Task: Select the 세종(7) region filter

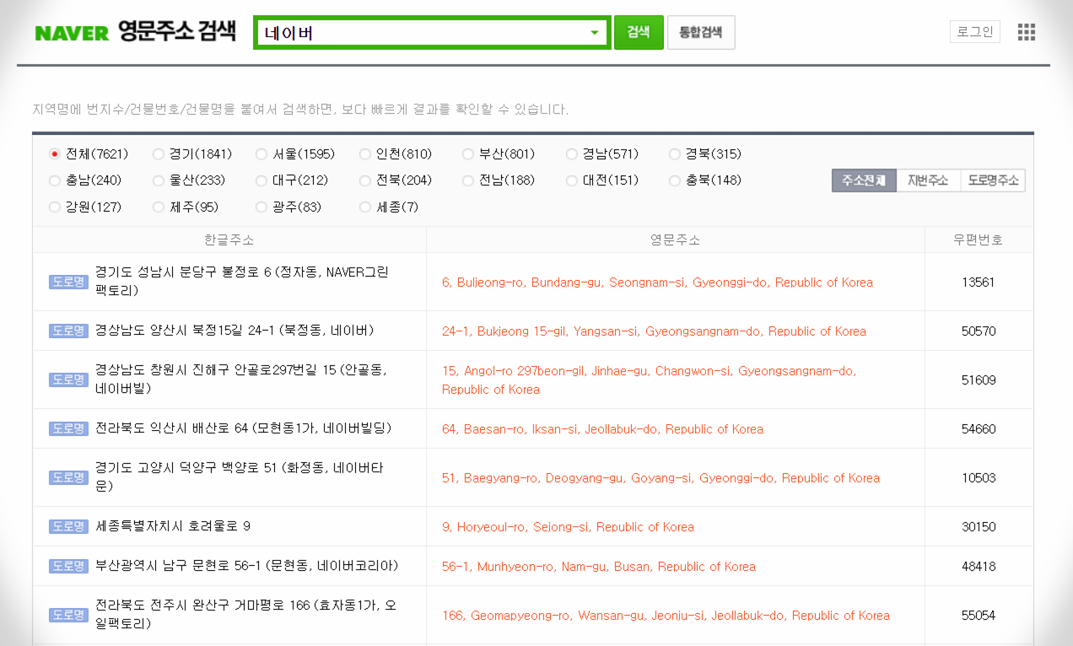Action: click(x=365, y=207)
